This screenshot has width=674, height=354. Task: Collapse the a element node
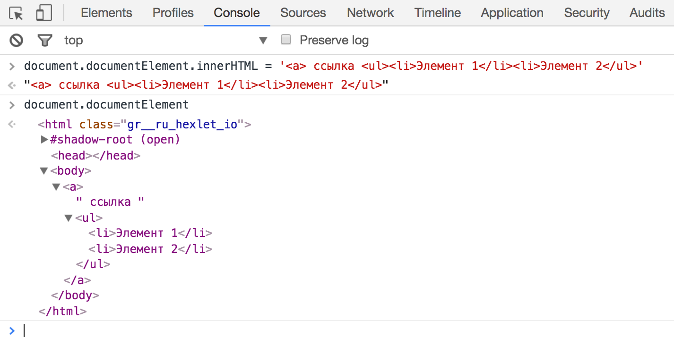click(56, 186)
